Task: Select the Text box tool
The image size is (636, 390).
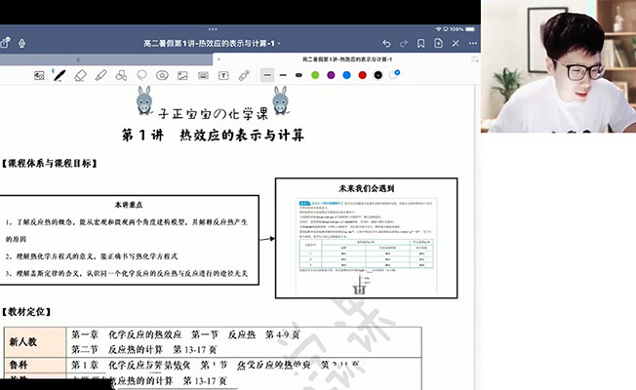Action: point(223,75)
